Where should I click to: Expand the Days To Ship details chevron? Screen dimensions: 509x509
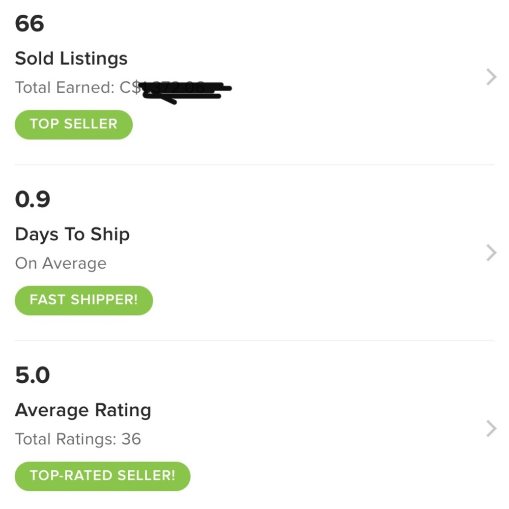point(490,252)
